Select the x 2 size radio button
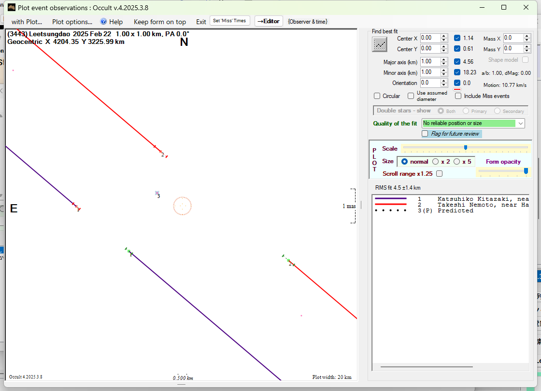 tap(435, 162)
